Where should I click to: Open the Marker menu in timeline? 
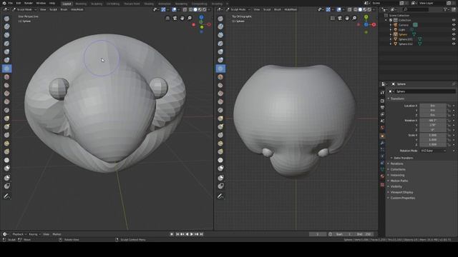57,234
